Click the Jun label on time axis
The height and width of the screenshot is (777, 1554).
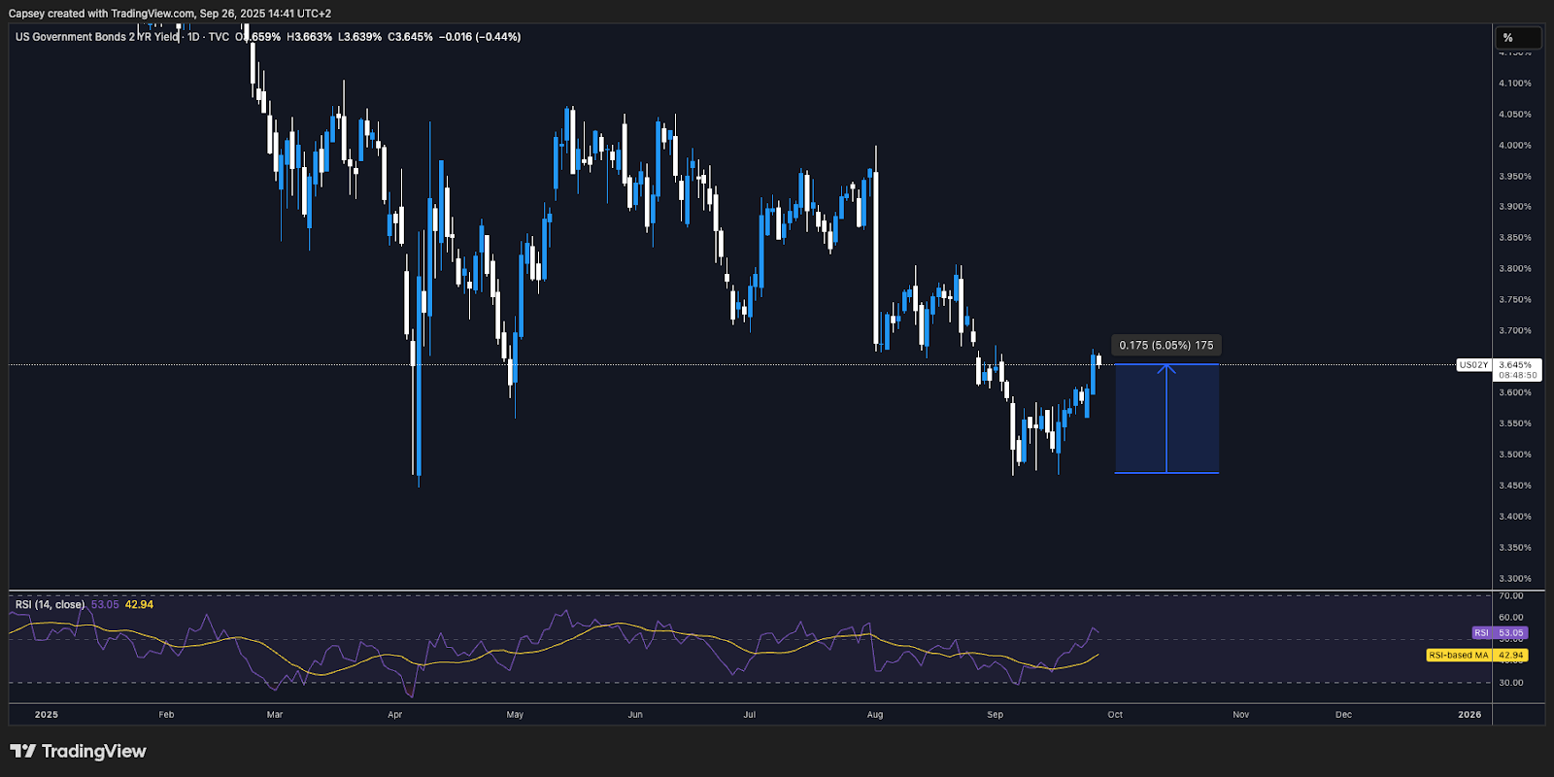(x=635, y=715)
